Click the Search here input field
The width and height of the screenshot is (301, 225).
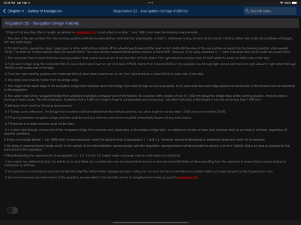point(270,11)
